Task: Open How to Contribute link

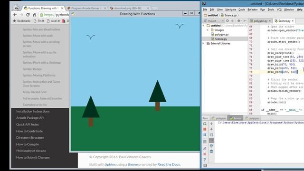Action: [x=29, y=131]
